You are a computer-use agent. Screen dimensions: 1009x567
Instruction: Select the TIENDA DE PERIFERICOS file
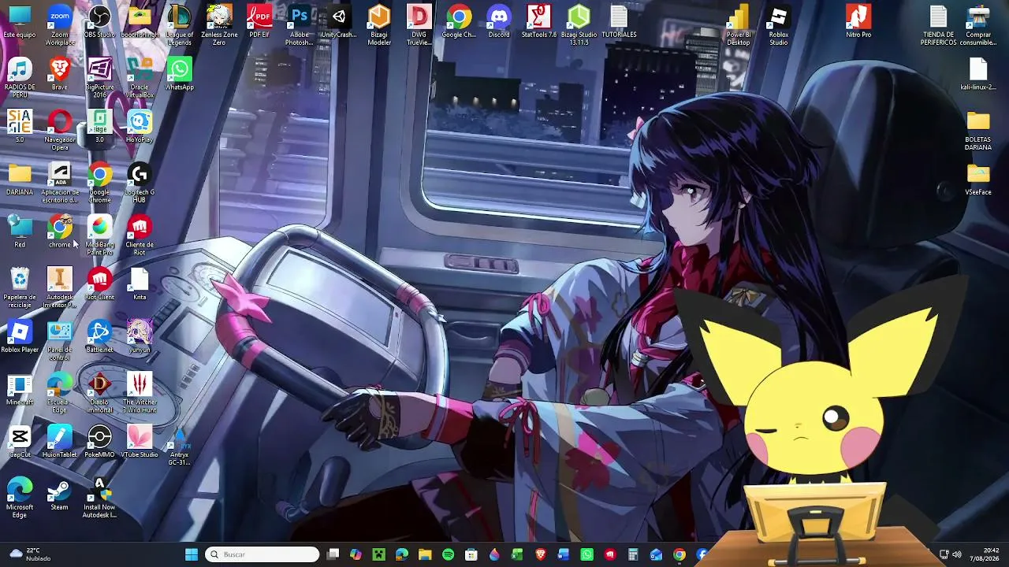click(x=938, y=25)
